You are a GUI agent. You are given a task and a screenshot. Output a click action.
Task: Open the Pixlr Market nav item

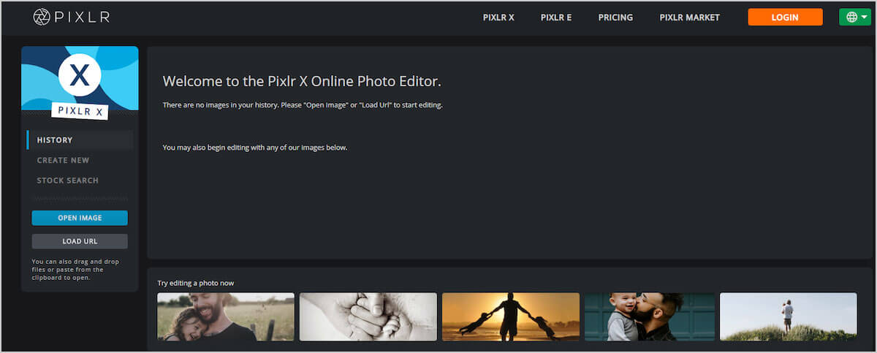(689, 18)
